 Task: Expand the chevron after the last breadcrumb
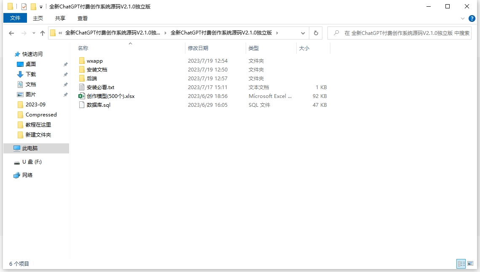[277, 33]
